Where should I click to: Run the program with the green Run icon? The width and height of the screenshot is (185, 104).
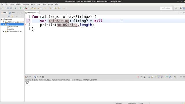tap(21, 8)
